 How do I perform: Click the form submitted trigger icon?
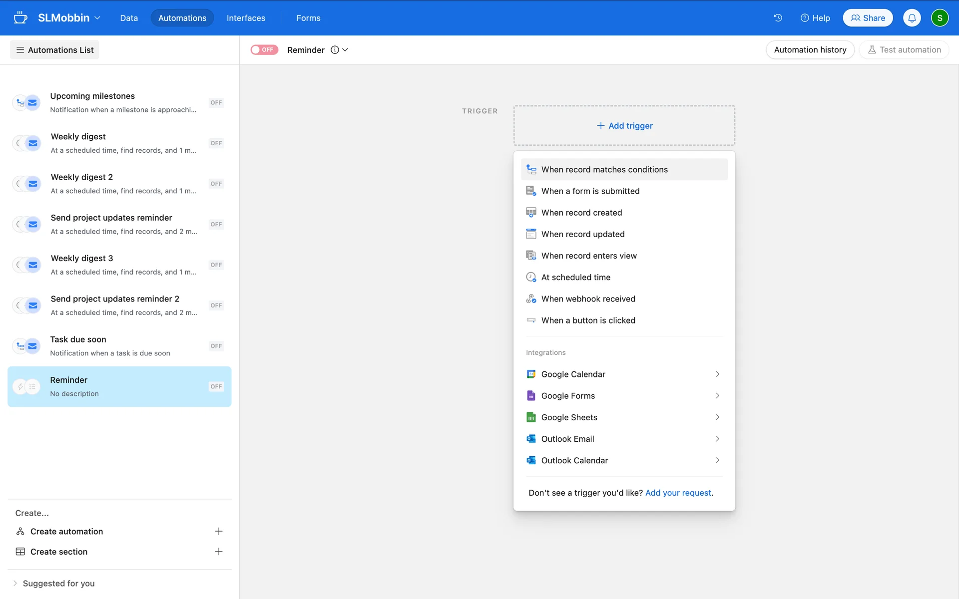[x=531, y=191]
